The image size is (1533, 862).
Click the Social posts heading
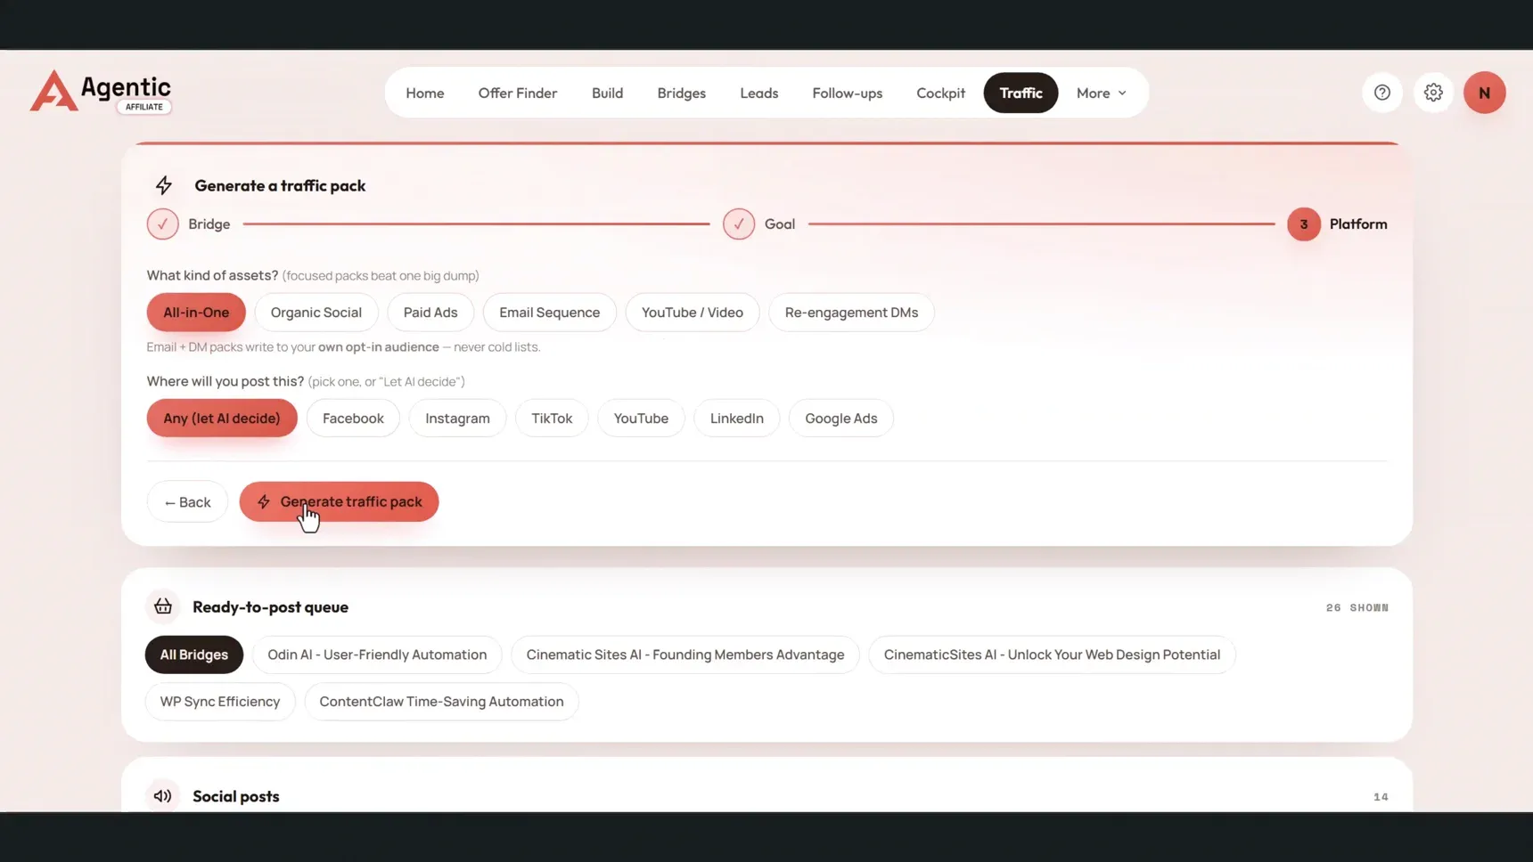(236, 796)
